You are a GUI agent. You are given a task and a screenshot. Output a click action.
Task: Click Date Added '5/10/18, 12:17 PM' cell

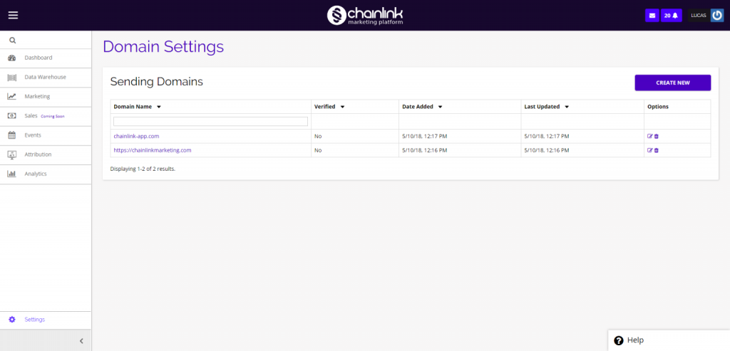[x=425, y=136]
